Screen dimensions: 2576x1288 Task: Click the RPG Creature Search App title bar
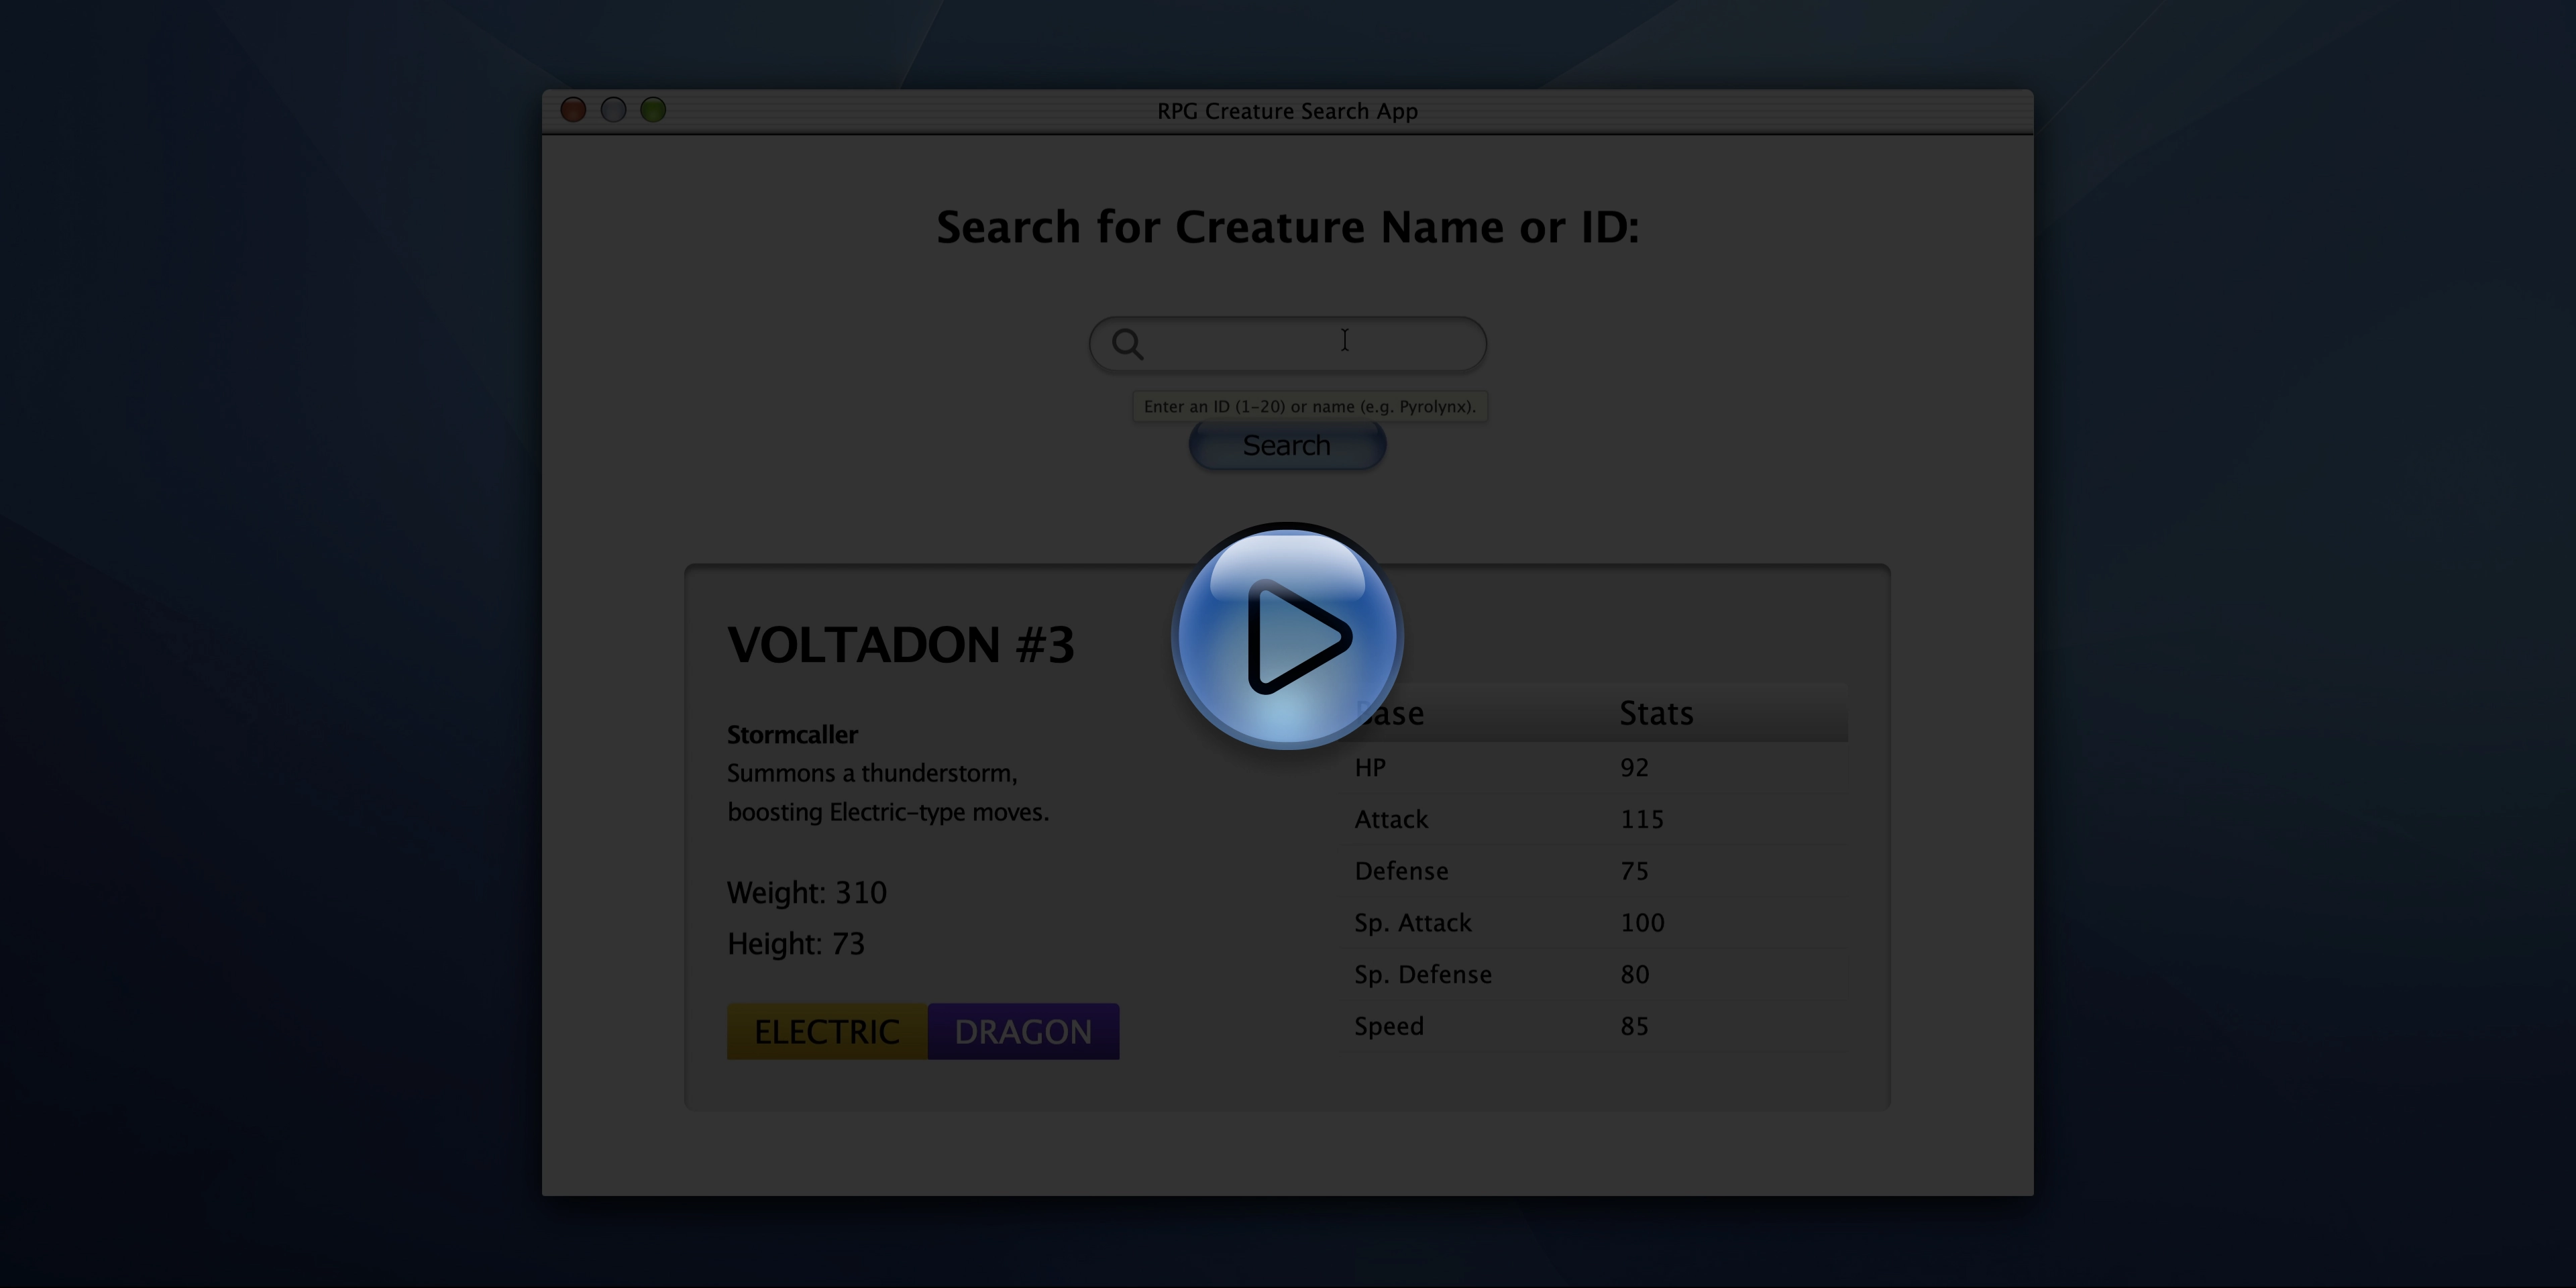[1287, 111]
